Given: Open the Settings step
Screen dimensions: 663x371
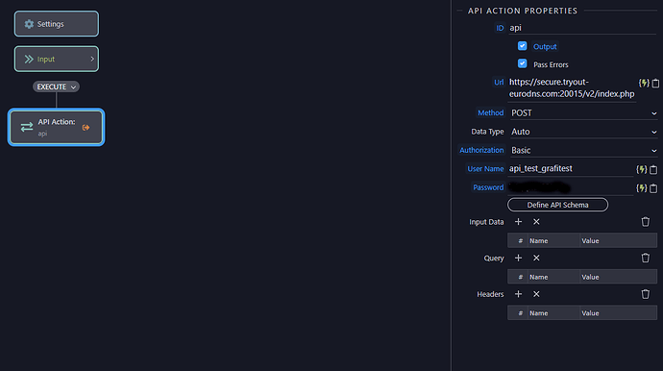Looking at the screenshot, I should [x=57, y=24].
